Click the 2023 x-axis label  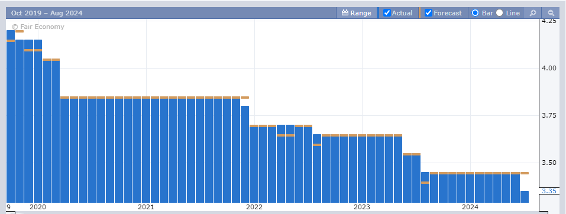click(362, 207)
